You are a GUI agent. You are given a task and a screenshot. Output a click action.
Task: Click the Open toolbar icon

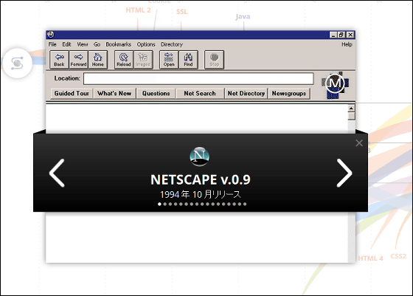pos(169,60)
